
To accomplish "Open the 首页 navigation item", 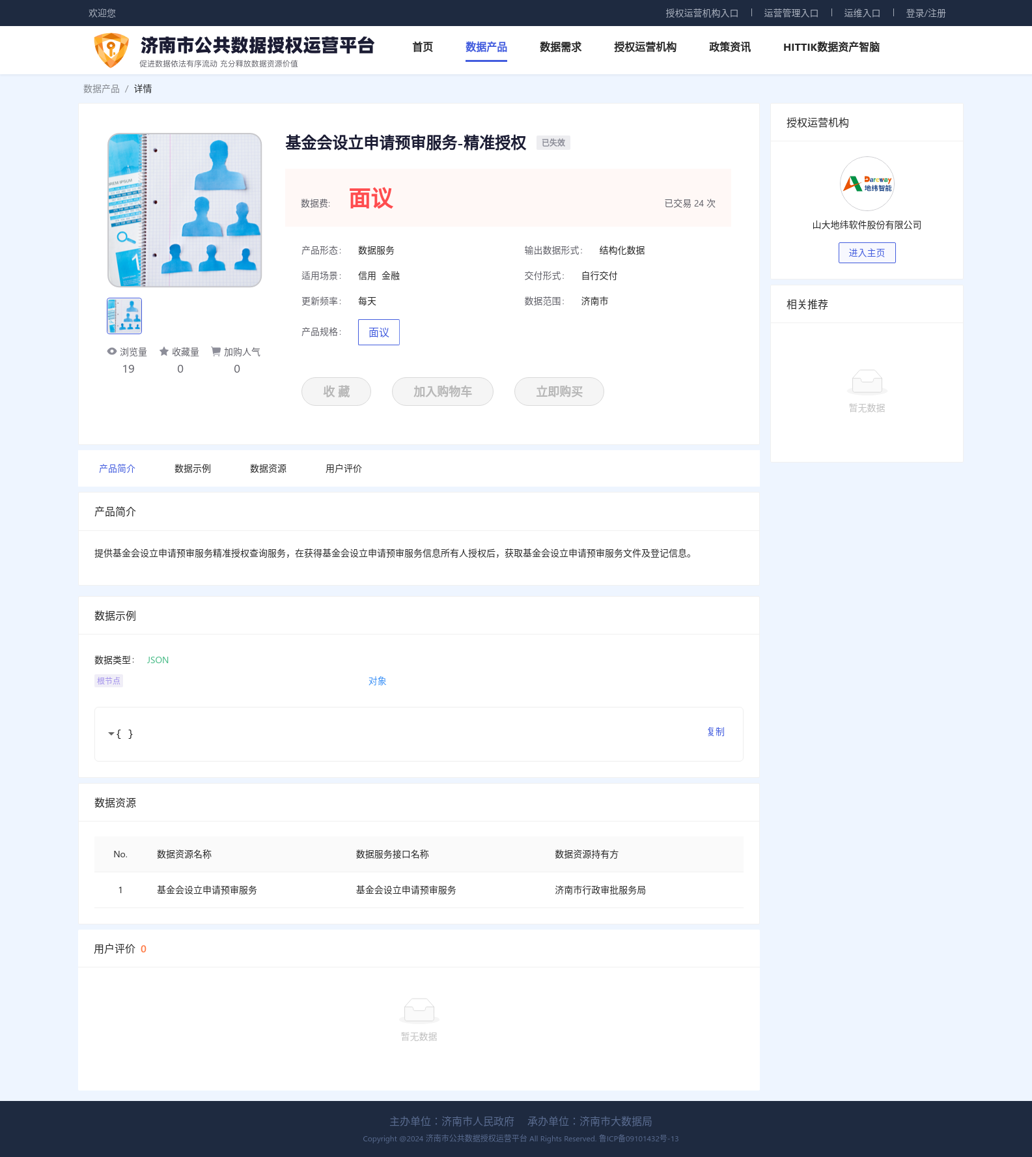I will [x=423, y=47].
